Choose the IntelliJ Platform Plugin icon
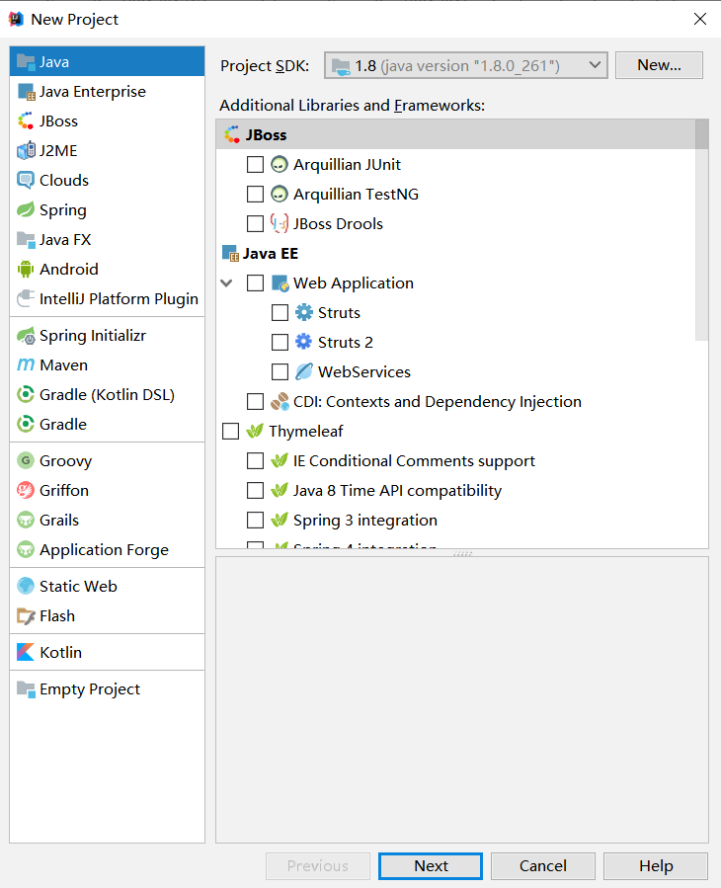721x888 pixels. tap(26, 298)
